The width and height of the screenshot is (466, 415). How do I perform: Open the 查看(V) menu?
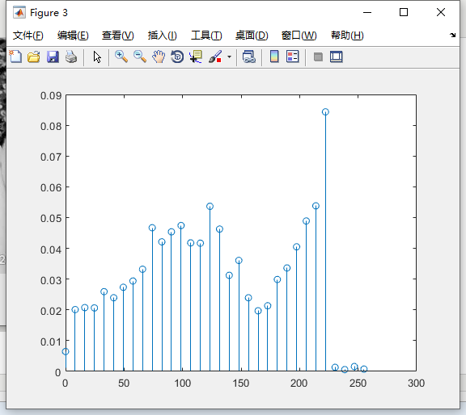117,36
